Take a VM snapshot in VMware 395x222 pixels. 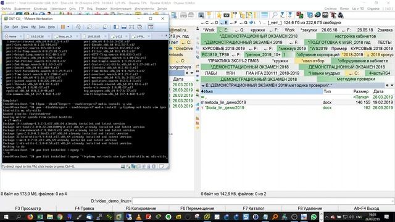click(x=89, y=27)
